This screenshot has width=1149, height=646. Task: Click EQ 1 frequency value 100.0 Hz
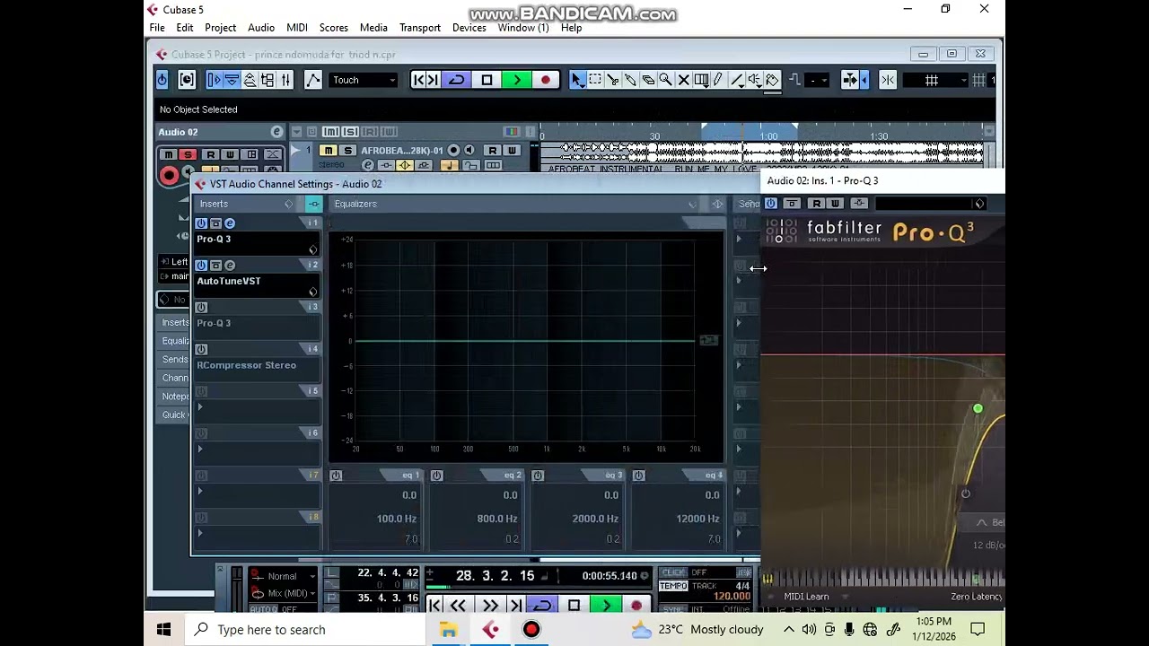tap(396, 519)
